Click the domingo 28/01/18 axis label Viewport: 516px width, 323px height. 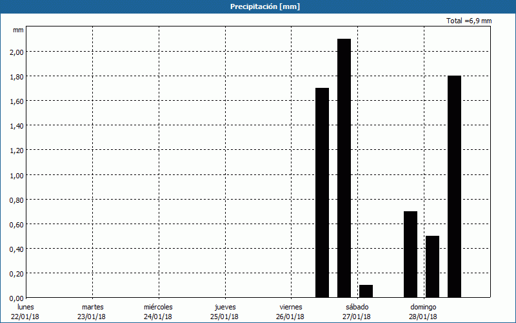(x=423, y=311)
